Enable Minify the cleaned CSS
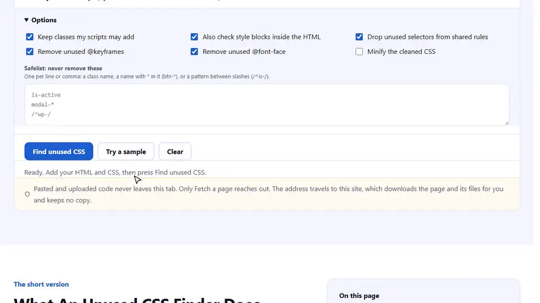 (x=359, y=52)
